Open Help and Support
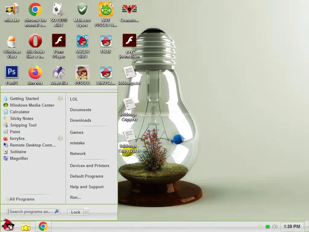This screenshot has height=232, width=309. 87,187
